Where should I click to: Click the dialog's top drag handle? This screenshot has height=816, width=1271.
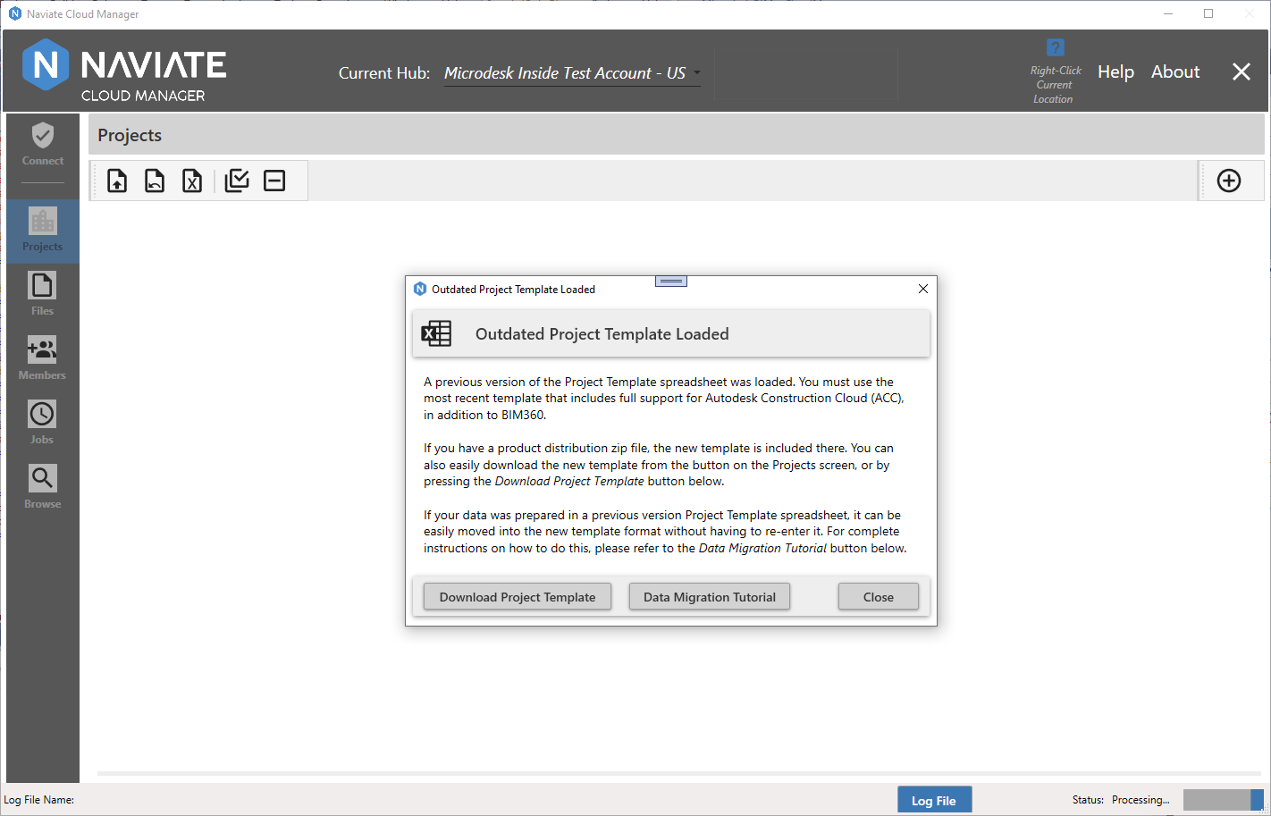pos(671,282)
